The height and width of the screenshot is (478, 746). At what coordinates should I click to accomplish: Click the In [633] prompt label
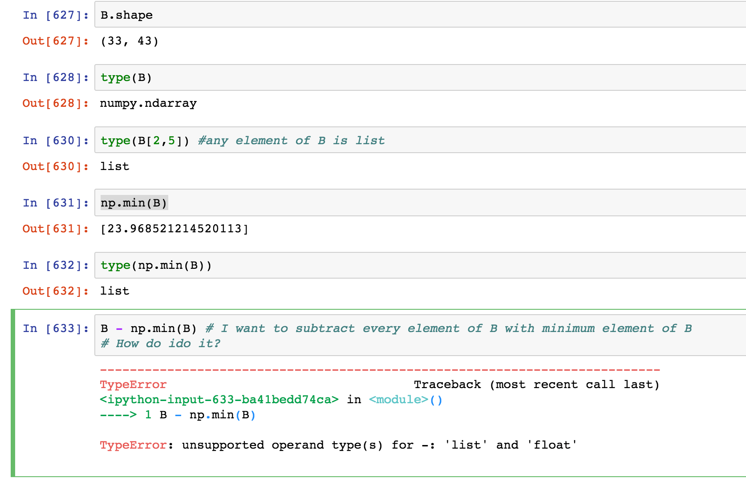point(56,328)
